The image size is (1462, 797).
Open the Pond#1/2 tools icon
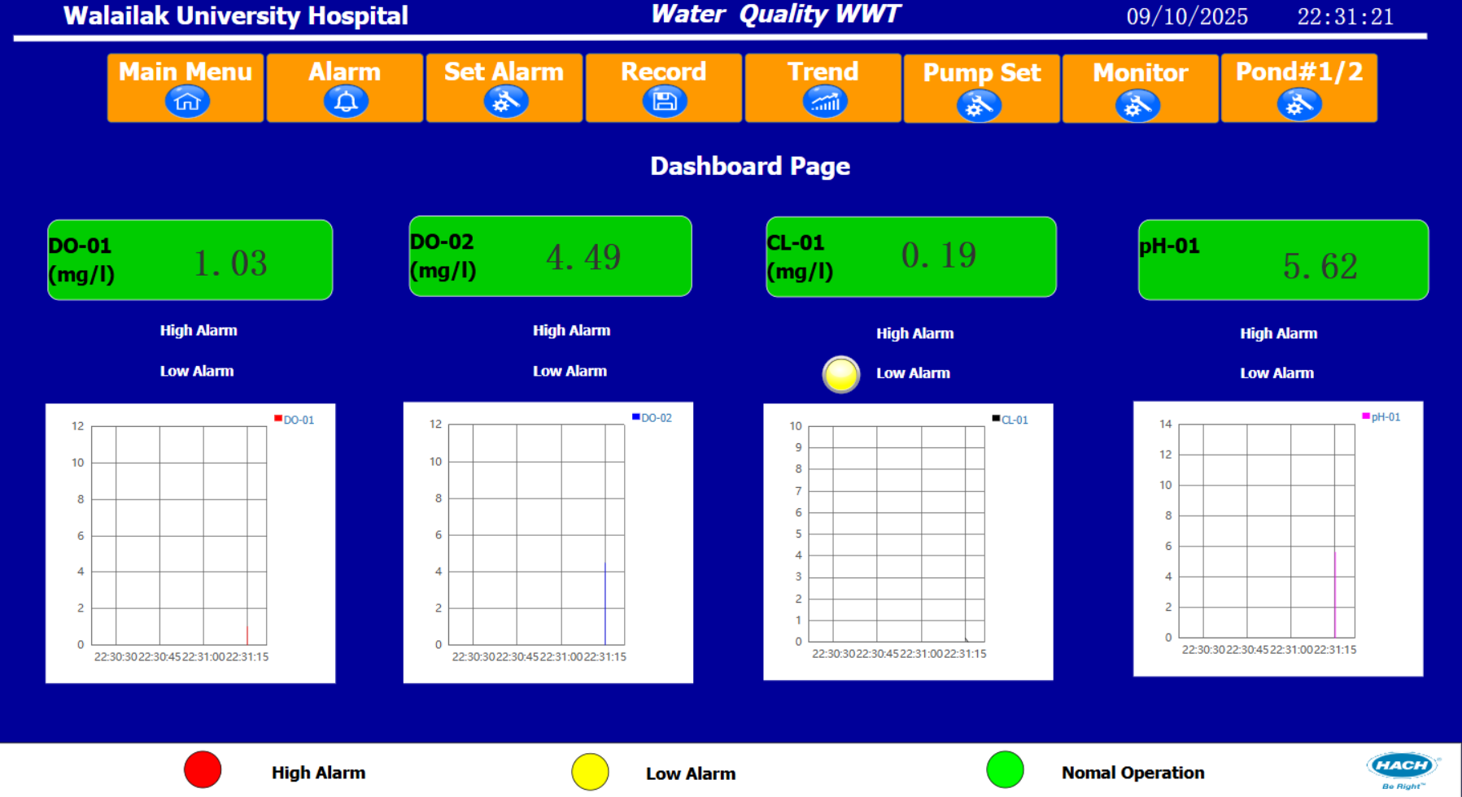click(1298, 105)
